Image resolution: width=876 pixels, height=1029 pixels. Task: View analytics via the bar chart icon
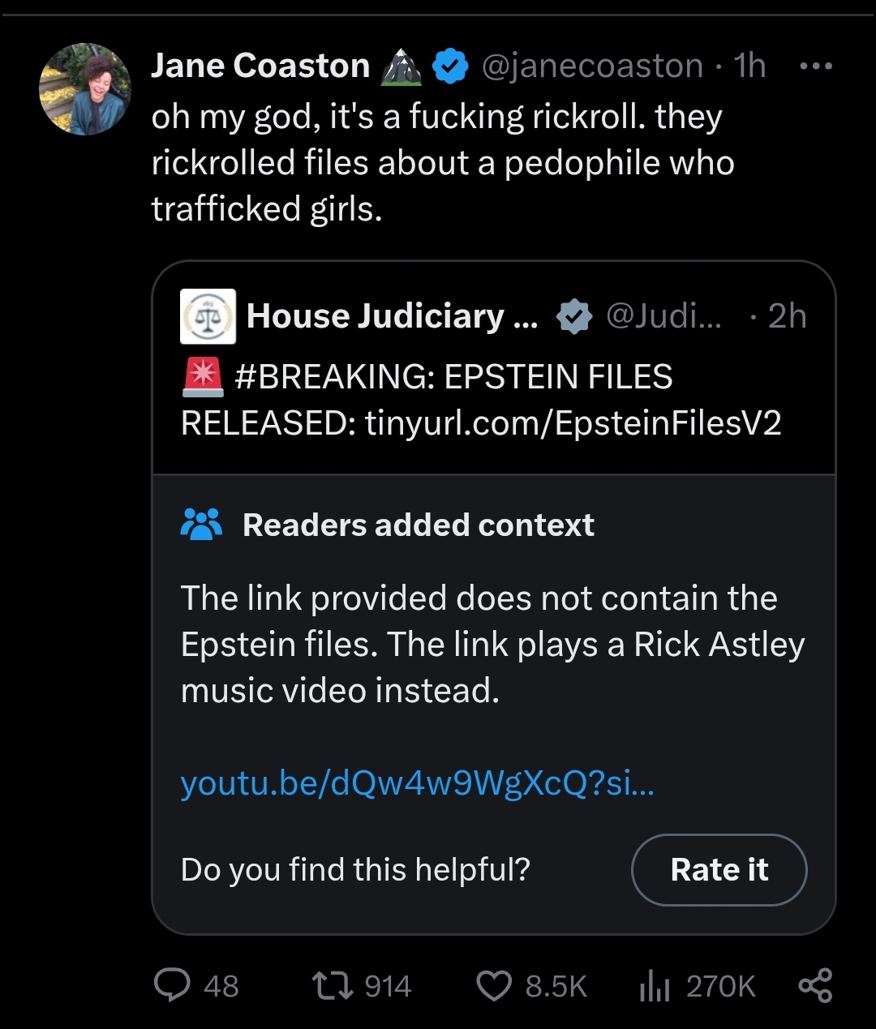click(x=655, y=985)
